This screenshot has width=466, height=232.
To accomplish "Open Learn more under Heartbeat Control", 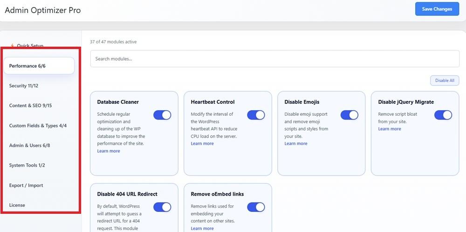I will [202, 144].
